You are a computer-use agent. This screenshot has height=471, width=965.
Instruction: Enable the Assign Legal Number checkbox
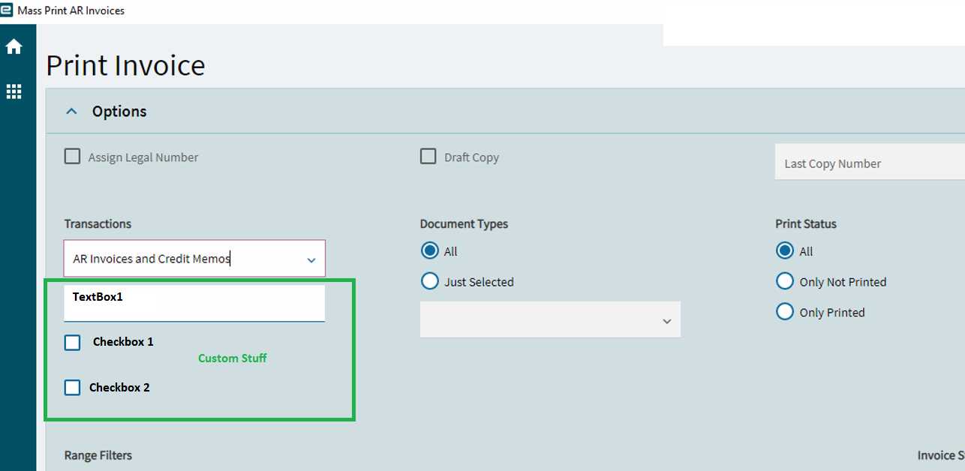tap(72, 156)
